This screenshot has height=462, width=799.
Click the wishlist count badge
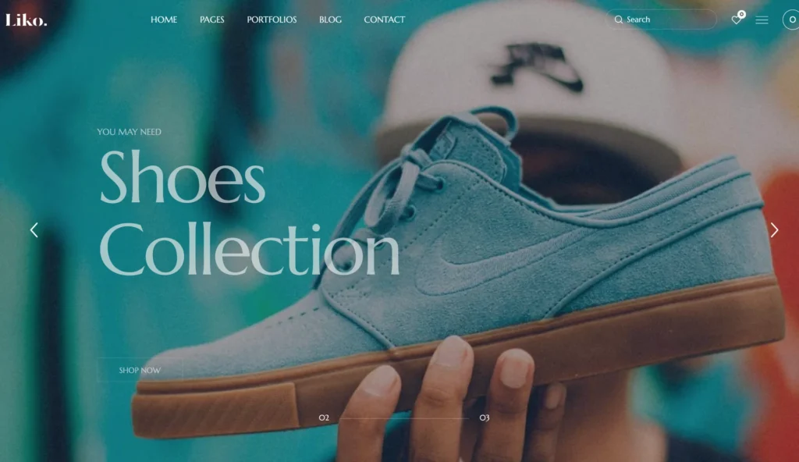click(742, 14)
